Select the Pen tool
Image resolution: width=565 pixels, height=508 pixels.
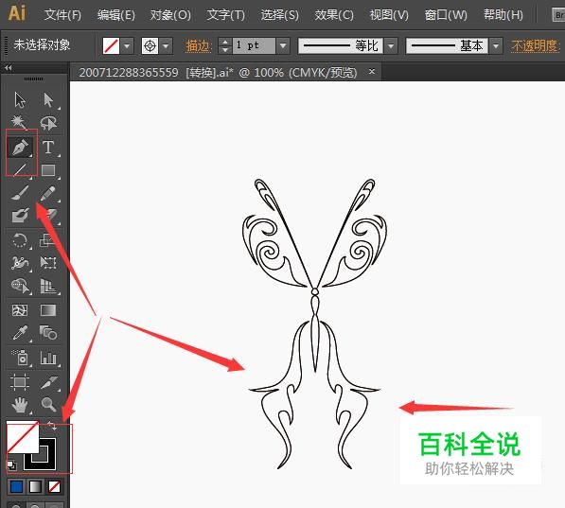21,147
